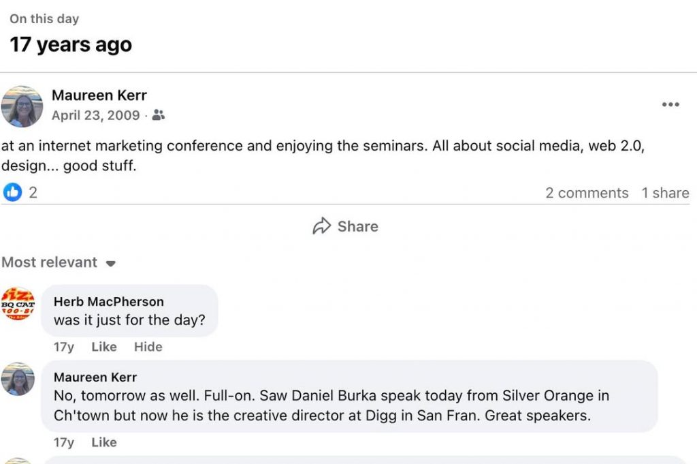View the 1 share link

[x=665, y=193]
